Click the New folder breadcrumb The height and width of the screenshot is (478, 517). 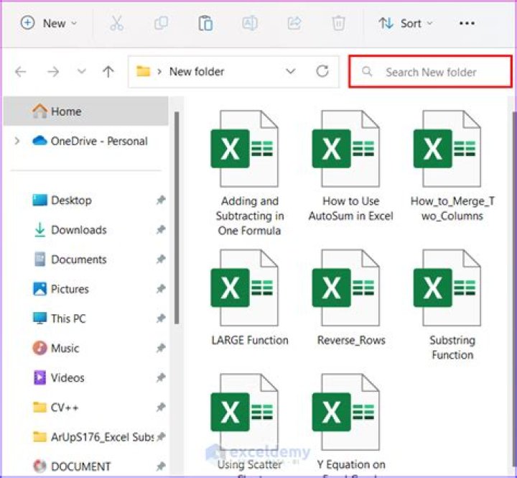197,72
